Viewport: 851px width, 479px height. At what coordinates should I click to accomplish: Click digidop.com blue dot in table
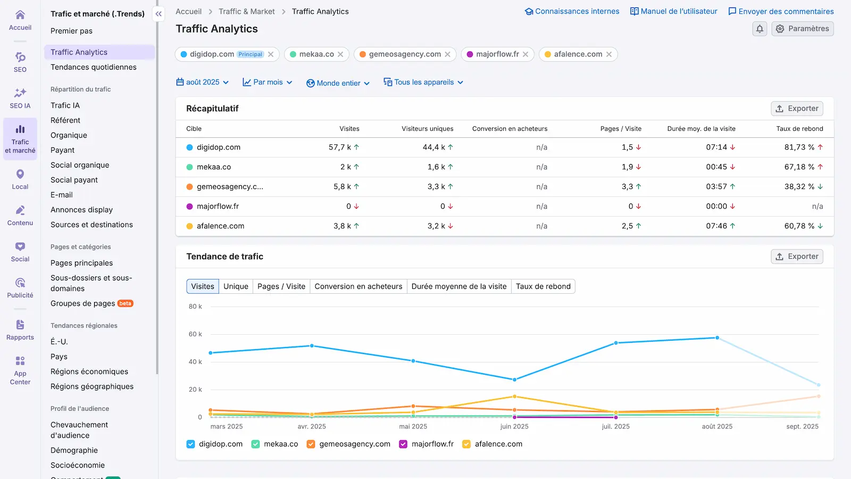[189, 147]
